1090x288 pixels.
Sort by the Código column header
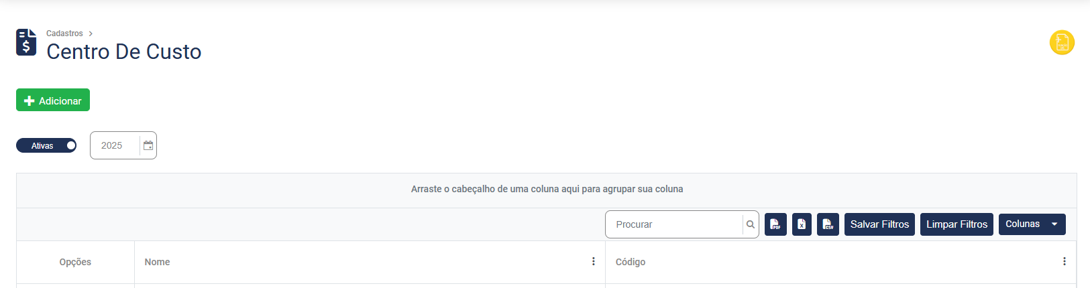(631, 262)
